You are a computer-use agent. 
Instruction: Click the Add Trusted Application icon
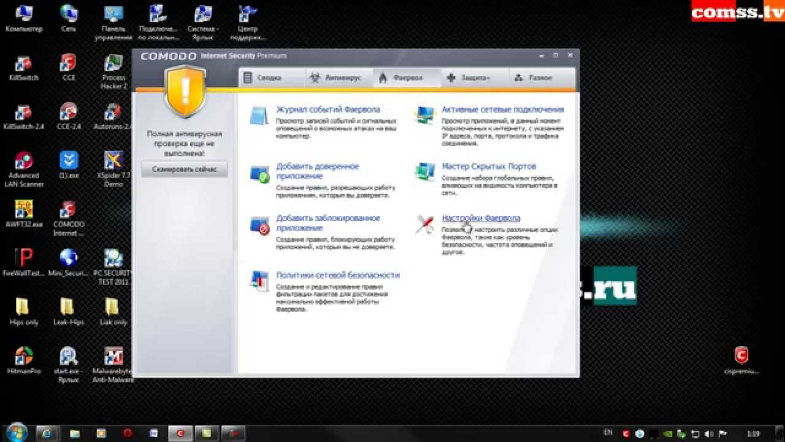[260, 174]
